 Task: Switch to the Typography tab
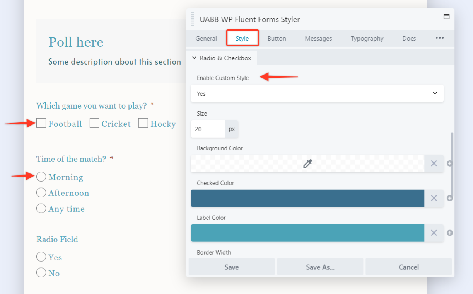(367, 39)
